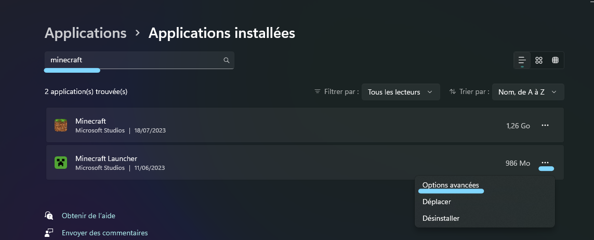Screen dimensions: 594x240
Task: Click the feedback person icon
Action: point(49,233)
